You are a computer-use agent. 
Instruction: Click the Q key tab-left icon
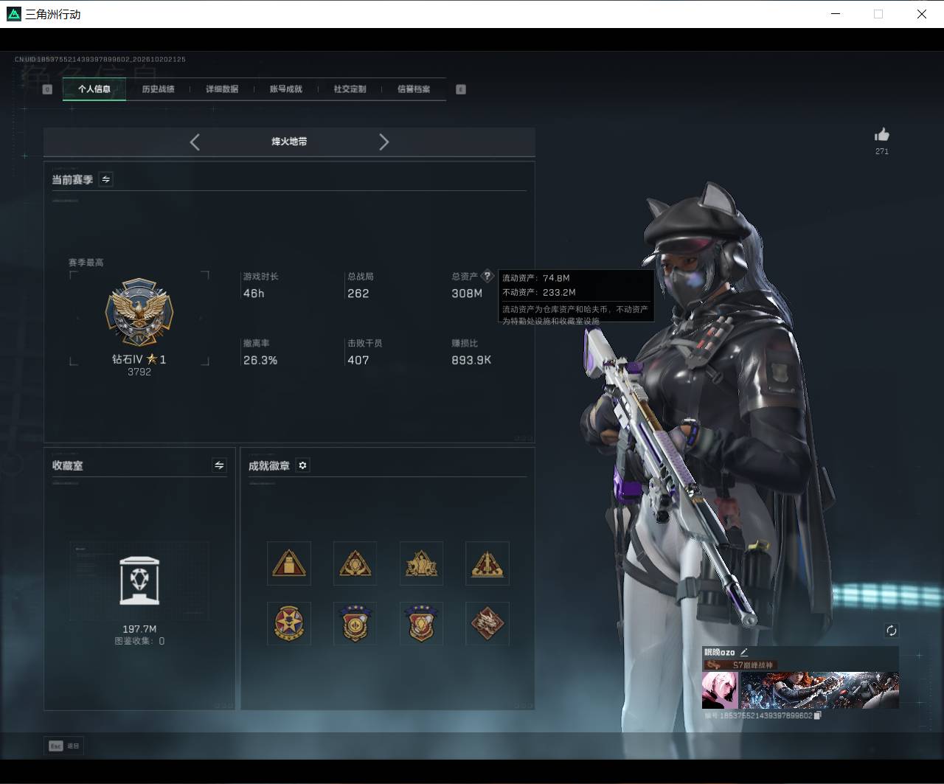tap(47, 89)
